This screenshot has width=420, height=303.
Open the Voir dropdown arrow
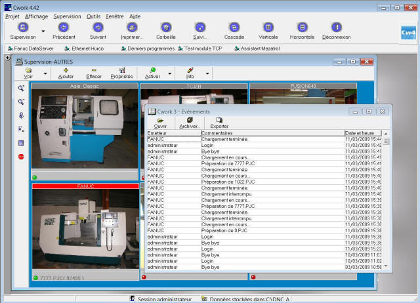click(45, 73)
